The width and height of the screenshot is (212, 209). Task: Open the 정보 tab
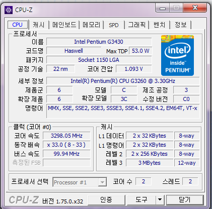pos(181,25)
